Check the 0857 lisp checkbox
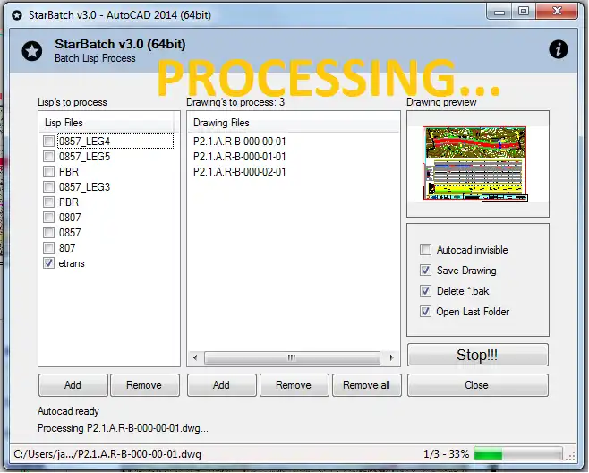589x473 pixels. pyautogui.click(x=48, y=233)
